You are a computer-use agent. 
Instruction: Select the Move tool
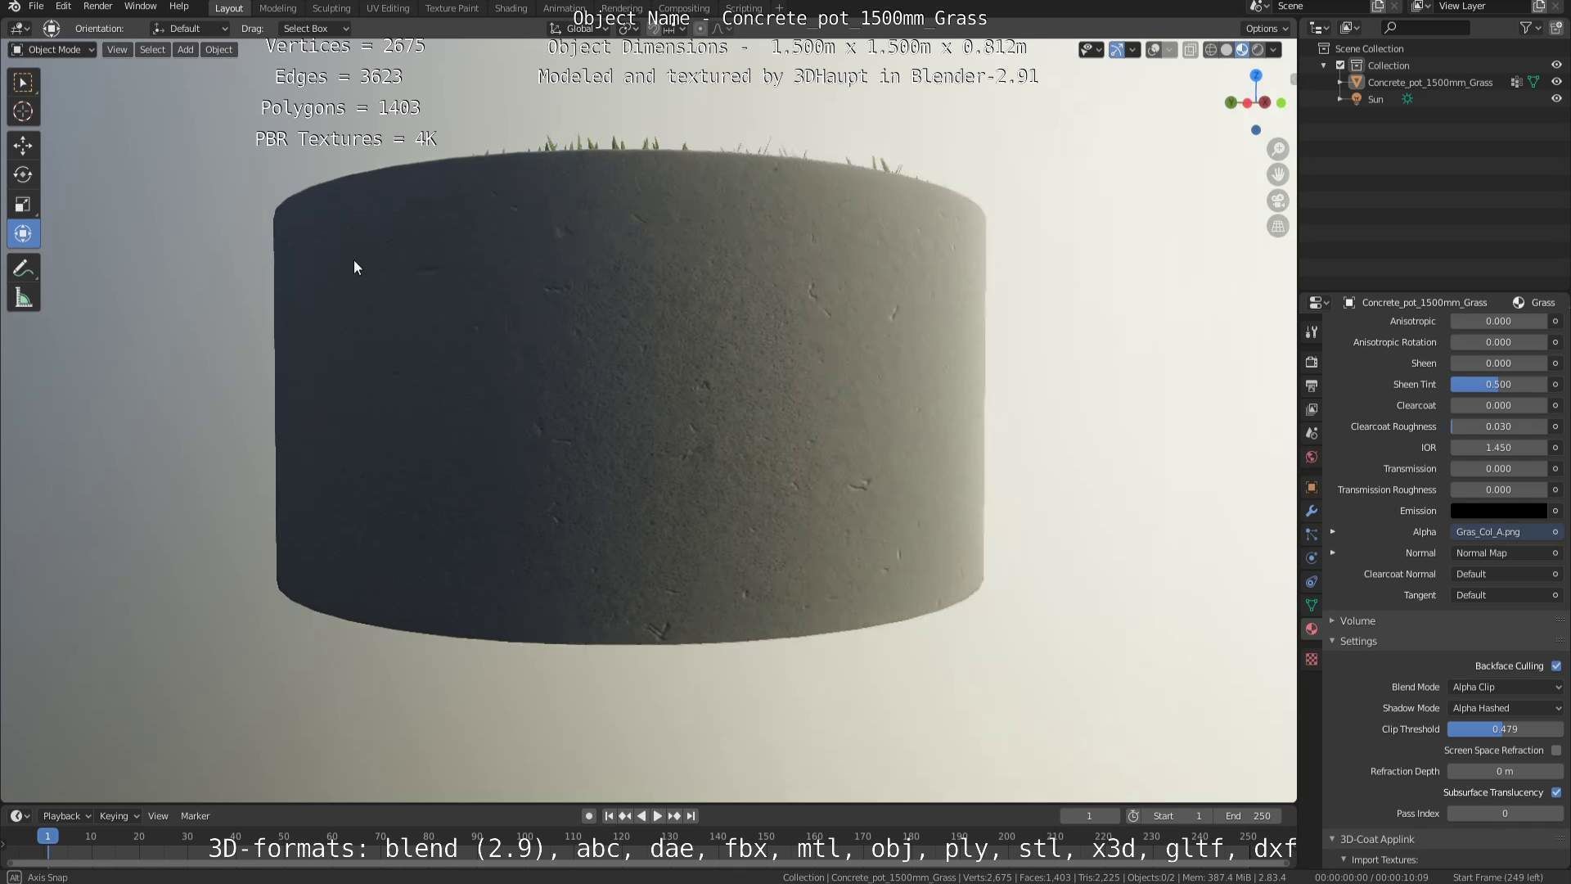pos(23,146)
